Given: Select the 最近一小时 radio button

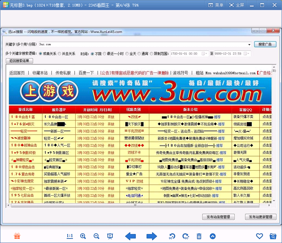Looking at the screenshot, I should [104, 54].
